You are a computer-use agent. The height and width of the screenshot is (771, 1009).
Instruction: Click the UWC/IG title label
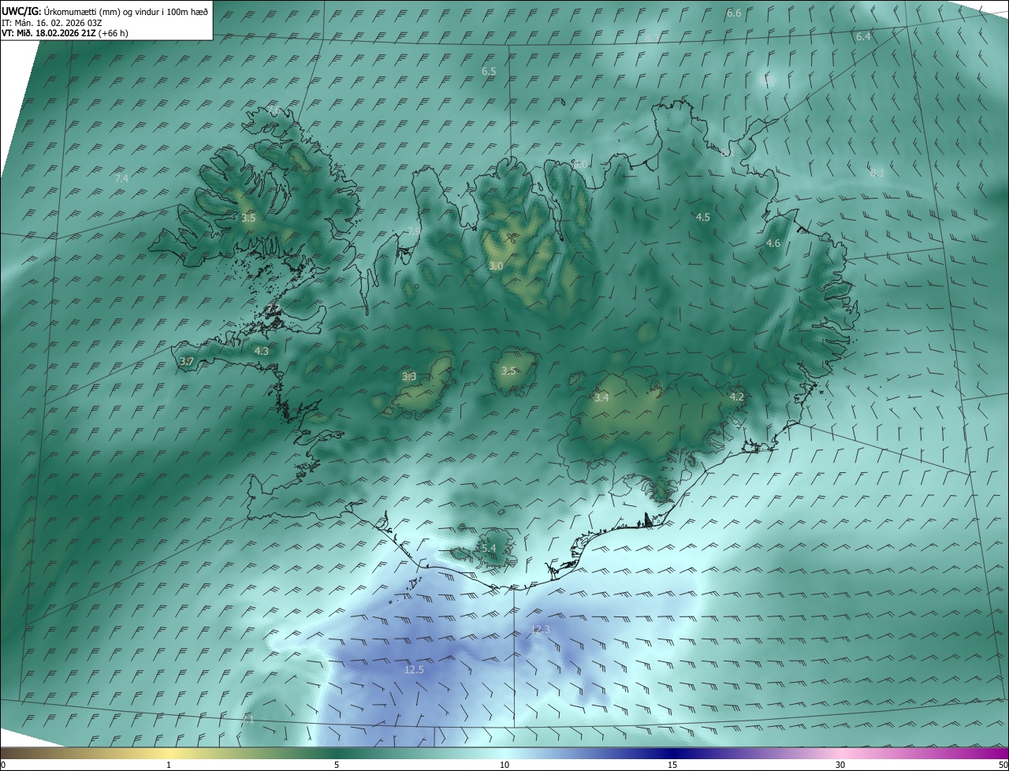(x=21, y=11)
